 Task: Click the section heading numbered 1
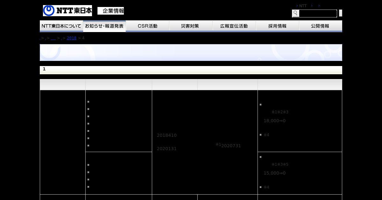191,70
